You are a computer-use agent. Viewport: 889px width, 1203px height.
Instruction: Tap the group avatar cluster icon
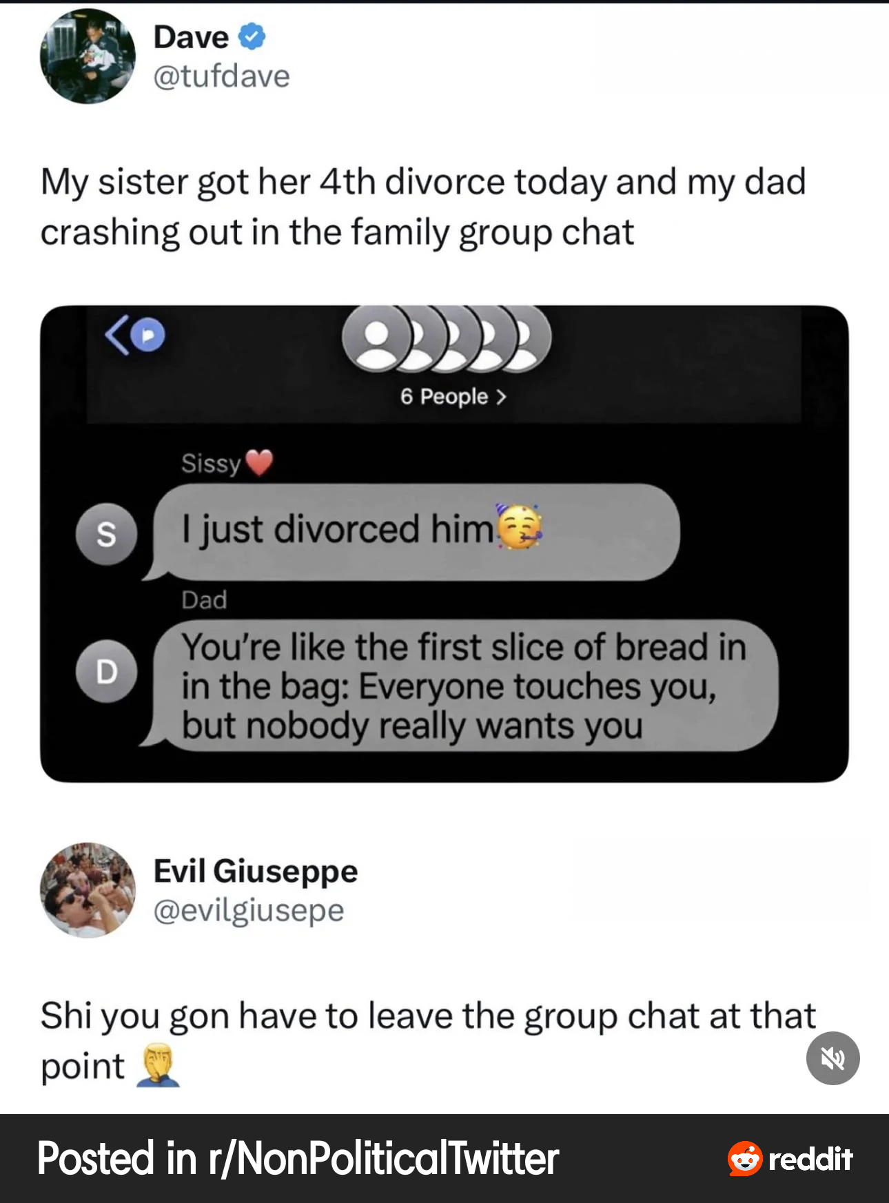point(446,338)
